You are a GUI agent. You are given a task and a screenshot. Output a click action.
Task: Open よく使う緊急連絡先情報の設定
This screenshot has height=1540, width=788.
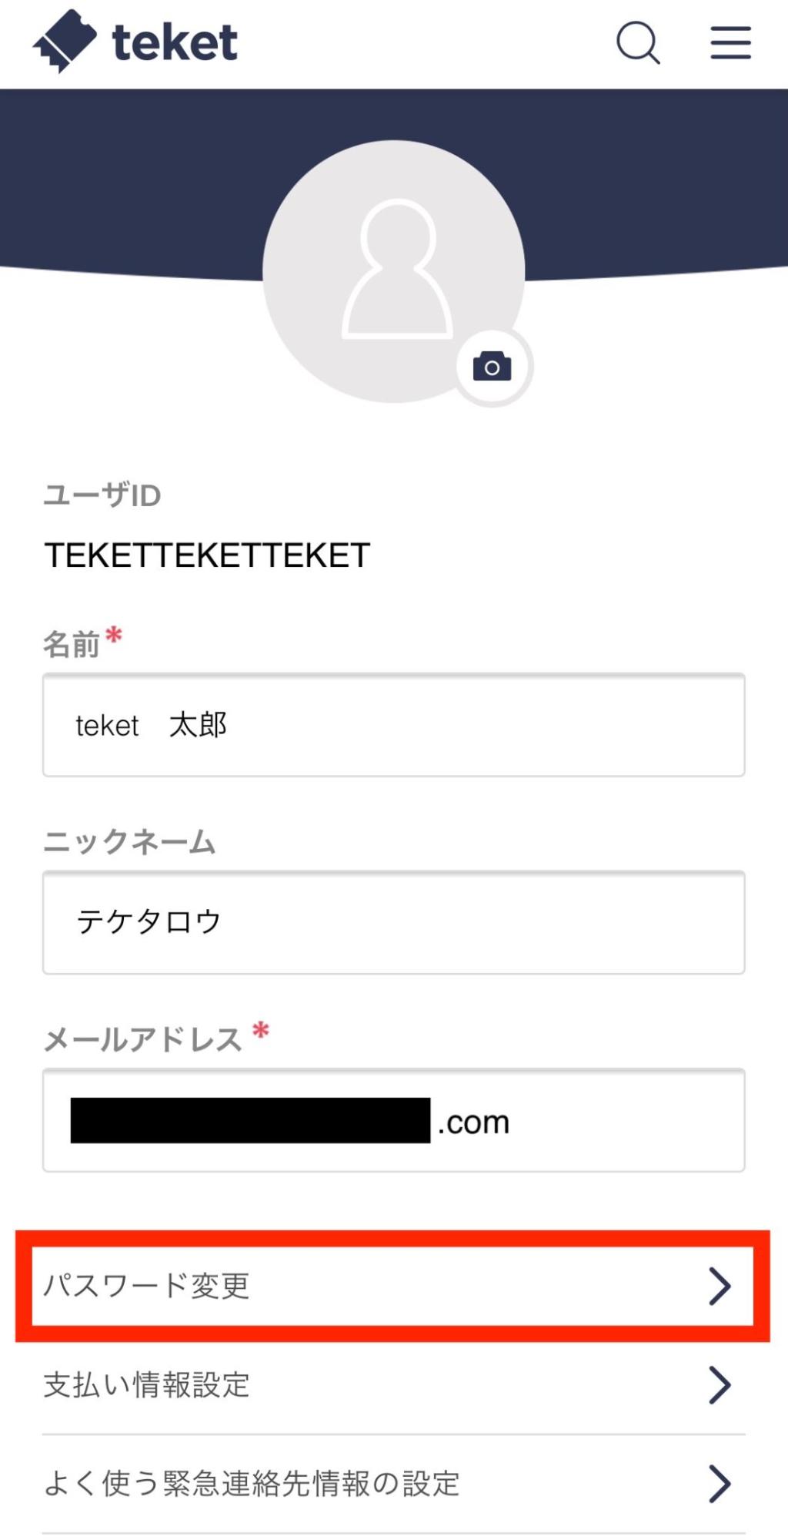tap(252, 1483)
